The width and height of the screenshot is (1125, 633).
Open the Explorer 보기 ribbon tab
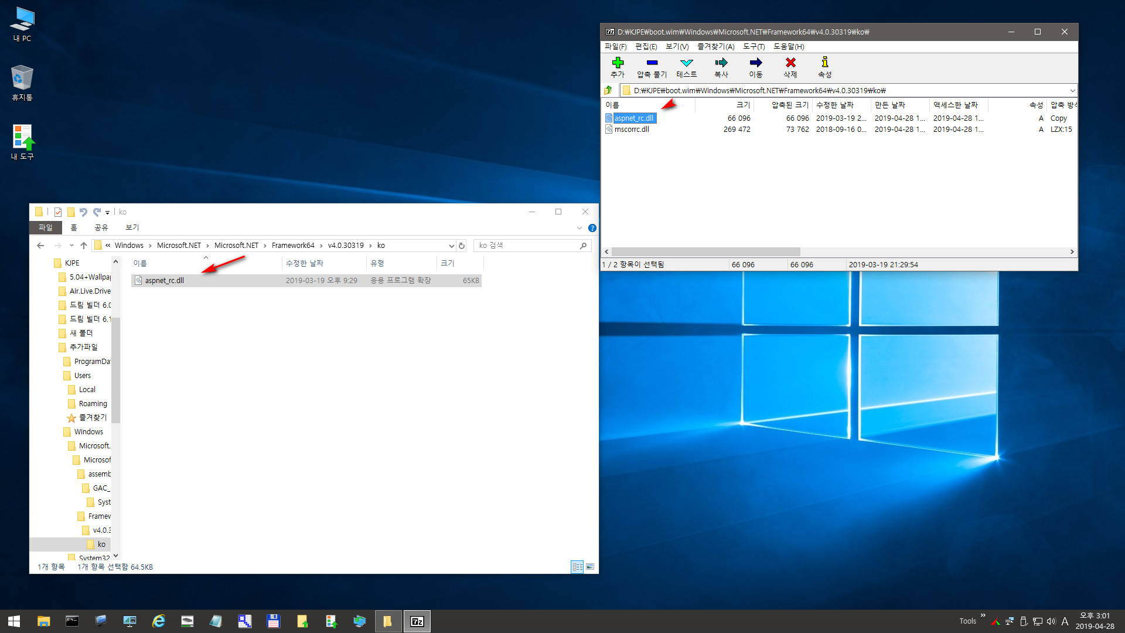click(x=132, y=227)
